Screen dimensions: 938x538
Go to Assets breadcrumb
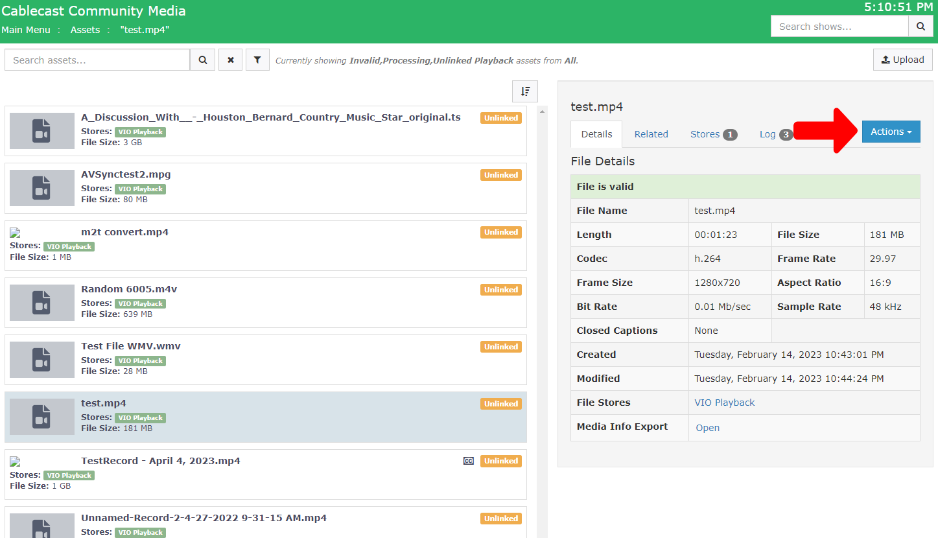tap(86, 30)
